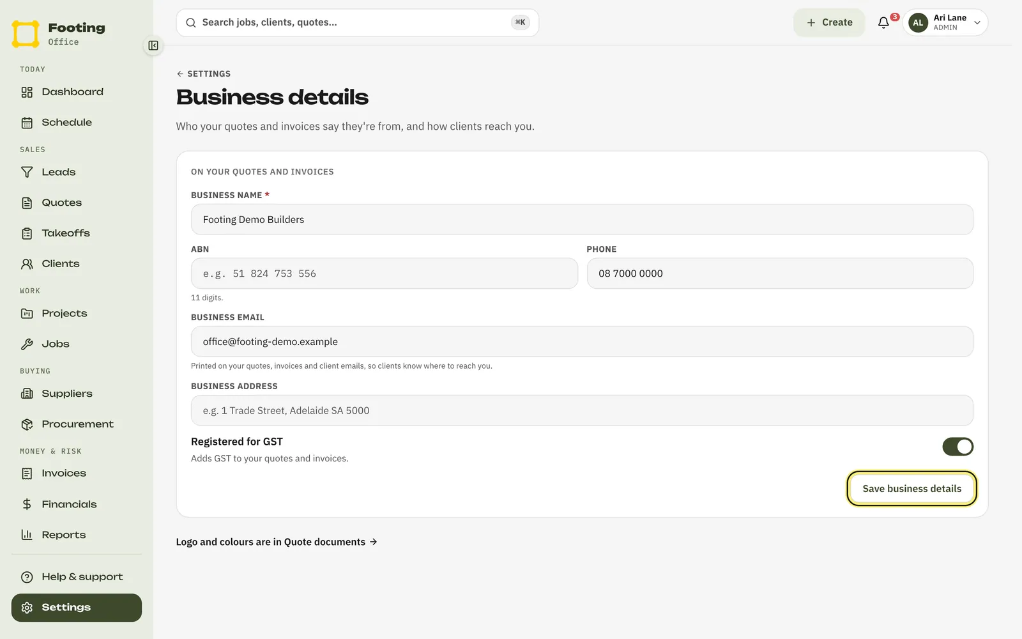Open Suppliers building icon
This screenshot has height=639, width=1022.
click(x=27, y=394)
